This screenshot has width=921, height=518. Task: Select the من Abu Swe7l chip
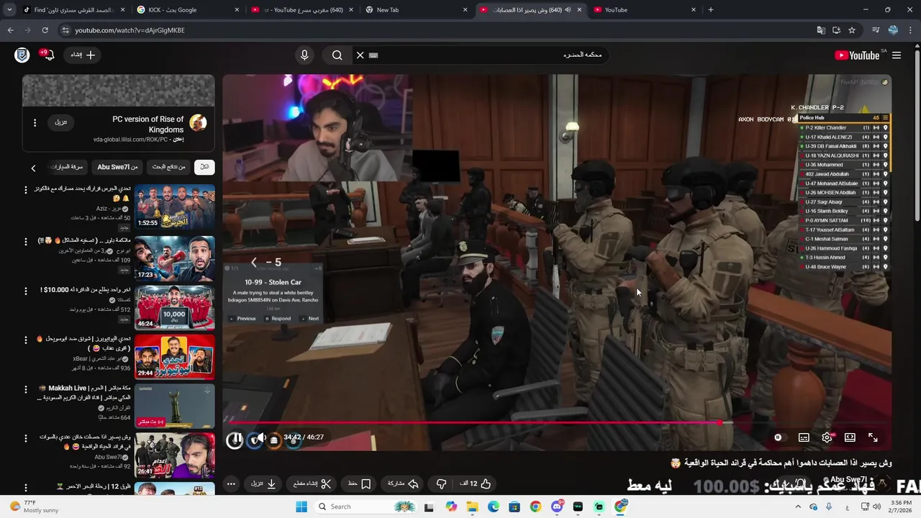[x=117, y=167]
